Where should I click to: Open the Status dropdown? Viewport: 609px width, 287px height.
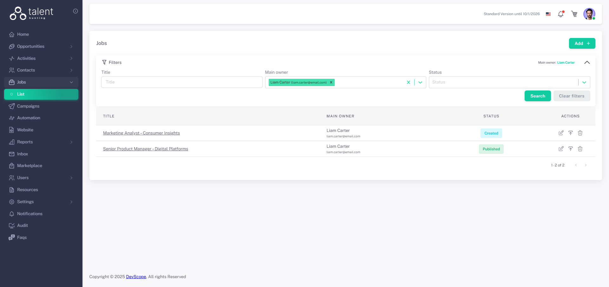[x=584, y=82]
